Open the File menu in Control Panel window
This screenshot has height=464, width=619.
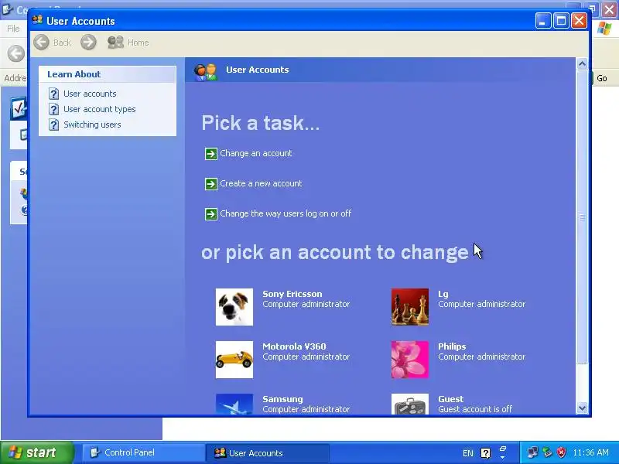pyautogui.click(x=13, y=29)
